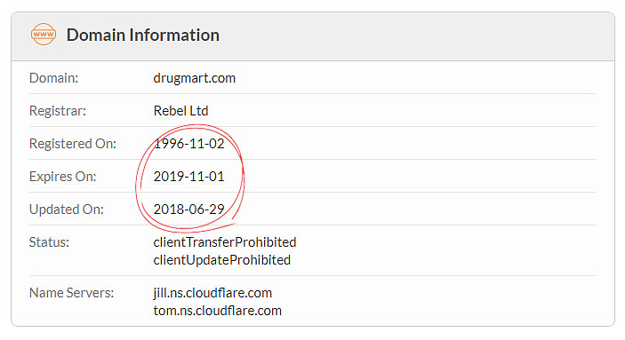Click the orange www globe icon

(x=44, y=35)
